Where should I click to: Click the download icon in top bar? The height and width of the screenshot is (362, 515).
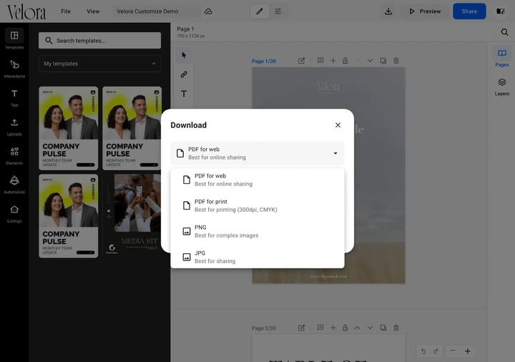point(388,11)
